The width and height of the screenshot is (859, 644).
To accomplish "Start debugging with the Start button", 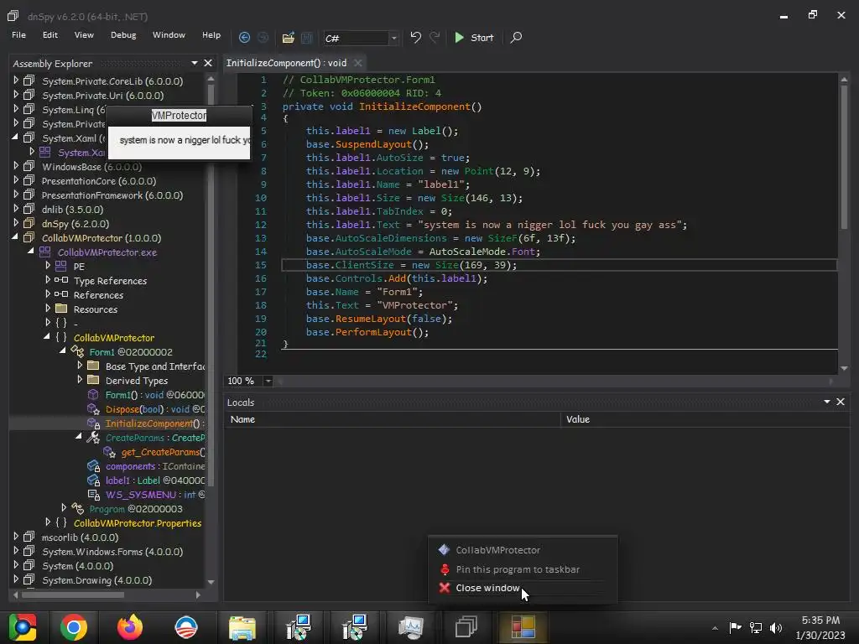I will (475, 37).
